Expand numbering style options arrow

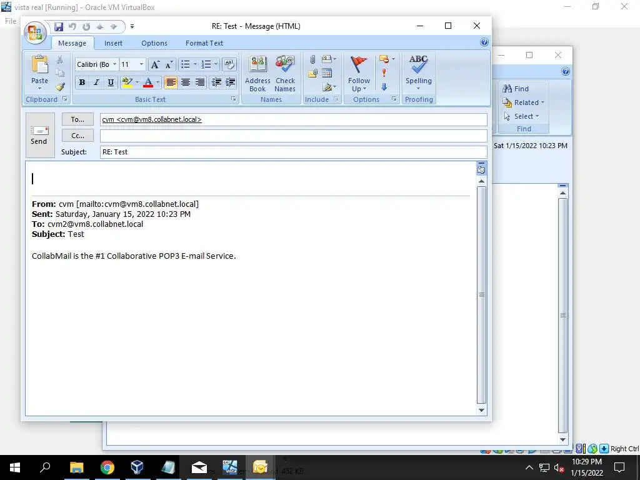click(x=216, y=64)
